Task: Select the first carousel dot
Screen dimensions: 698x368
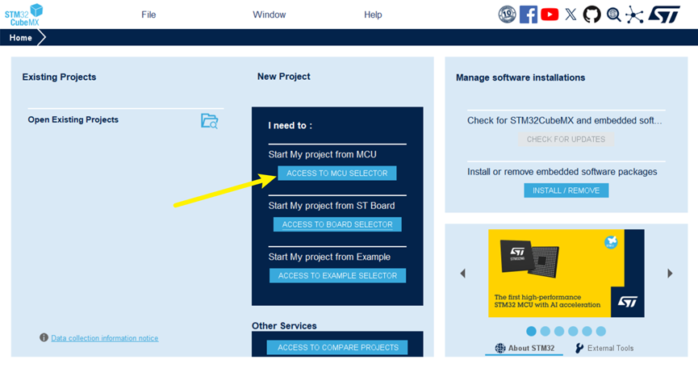Action: (531, 331)
